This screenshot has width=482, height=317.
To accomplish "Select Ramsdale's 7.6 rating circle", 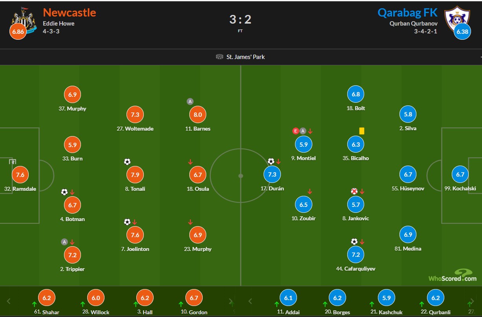I will point(20,175).
